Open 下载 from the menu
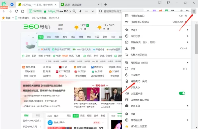This screenshot has height=129, width=198. tap(156, 48)
